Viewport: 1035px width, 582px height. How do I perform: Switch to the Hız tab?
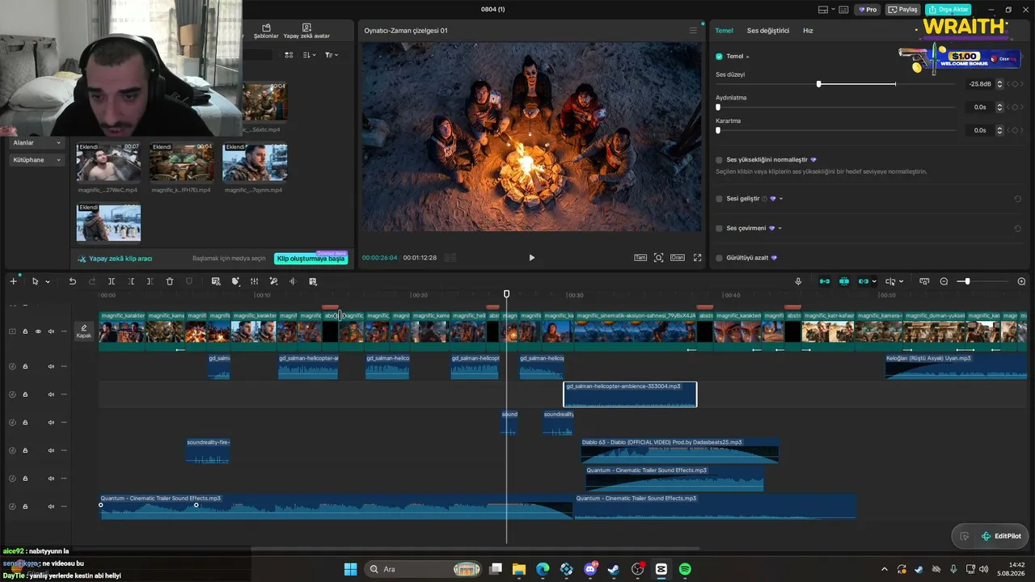[808, 31]
